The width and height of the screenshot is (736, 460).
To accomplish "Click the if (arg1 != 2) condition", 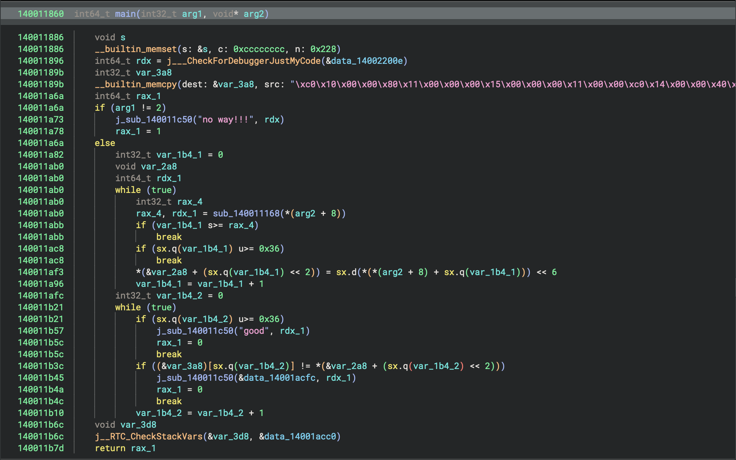I will pos(130,108).
